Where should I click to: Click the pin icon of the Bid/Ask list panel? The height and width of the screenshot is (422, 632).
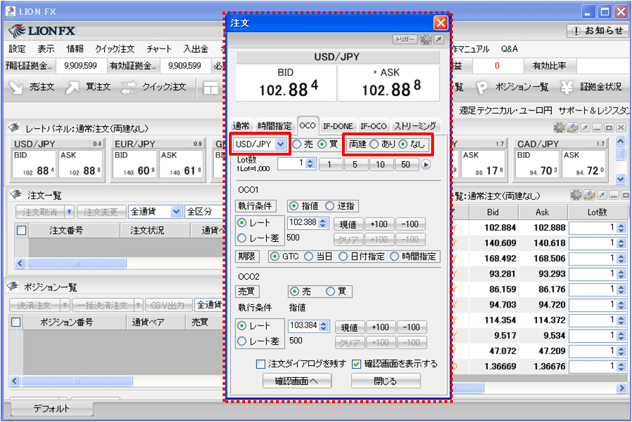tap(603, 195)
